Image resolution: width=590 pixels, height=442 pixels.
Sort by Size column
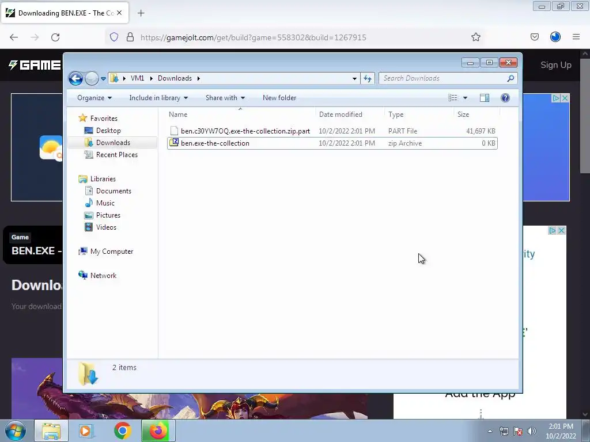click(476, 115)
